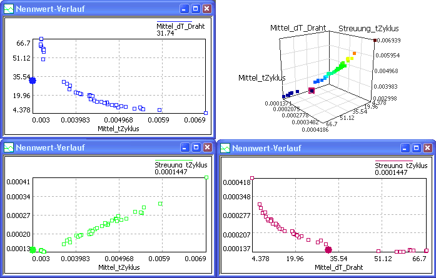Minimize the green Streuung_tZyklus plot window
The height and width of the screenshot is (278, 436).
tap(185, 147)
